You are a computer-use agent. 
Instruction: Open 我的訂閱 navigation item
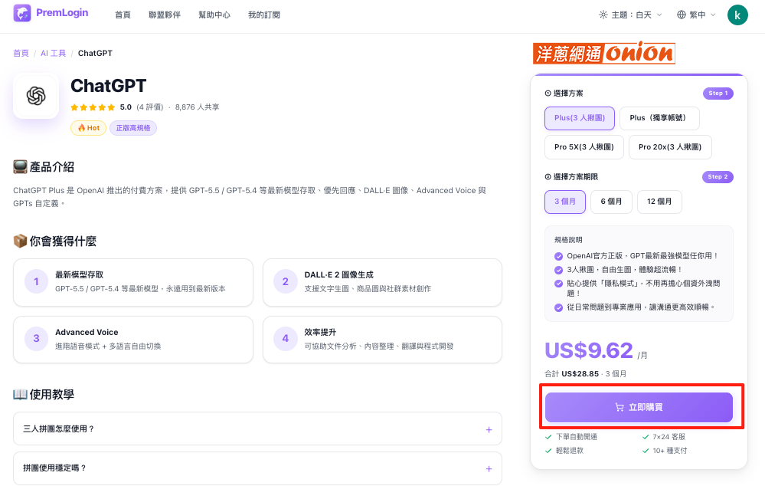click(x=264, y=15)
